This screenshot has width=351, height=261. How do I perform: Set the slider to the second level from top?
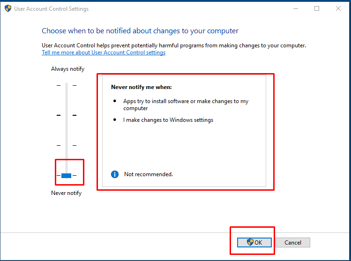tap(66, 115)
